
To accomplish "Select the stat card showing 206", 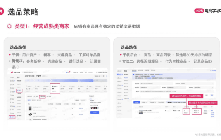I will (46, 89).
